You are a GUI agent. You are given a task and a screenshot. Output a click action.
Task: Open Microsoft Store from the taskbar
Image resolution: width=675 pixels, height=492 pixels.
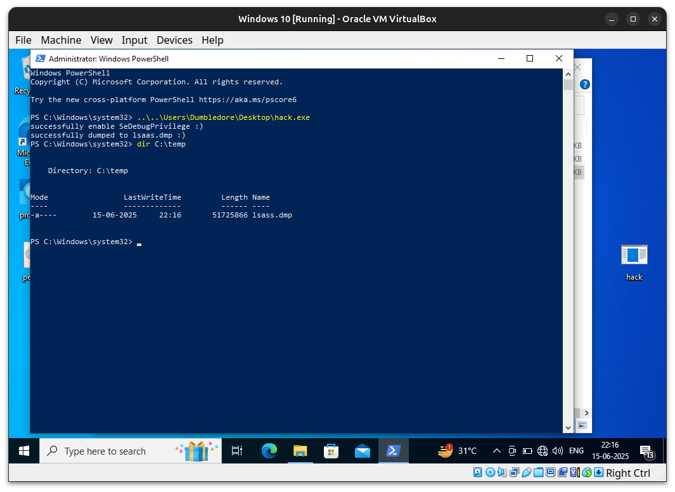pyautogui.click(x=331, y=451)
